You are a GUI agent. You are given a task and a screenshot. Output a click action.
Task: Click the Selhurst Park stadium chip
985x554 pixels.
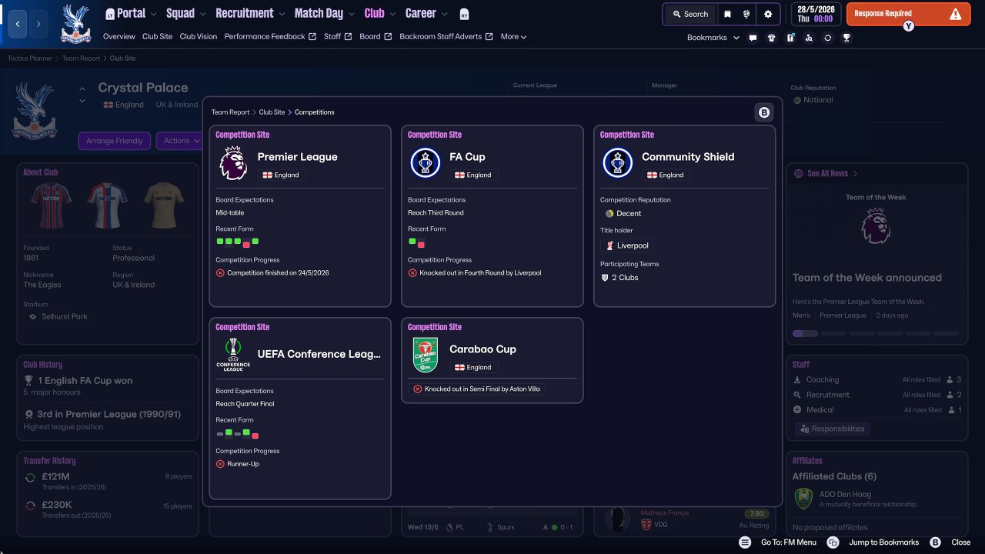coord(58,316)
